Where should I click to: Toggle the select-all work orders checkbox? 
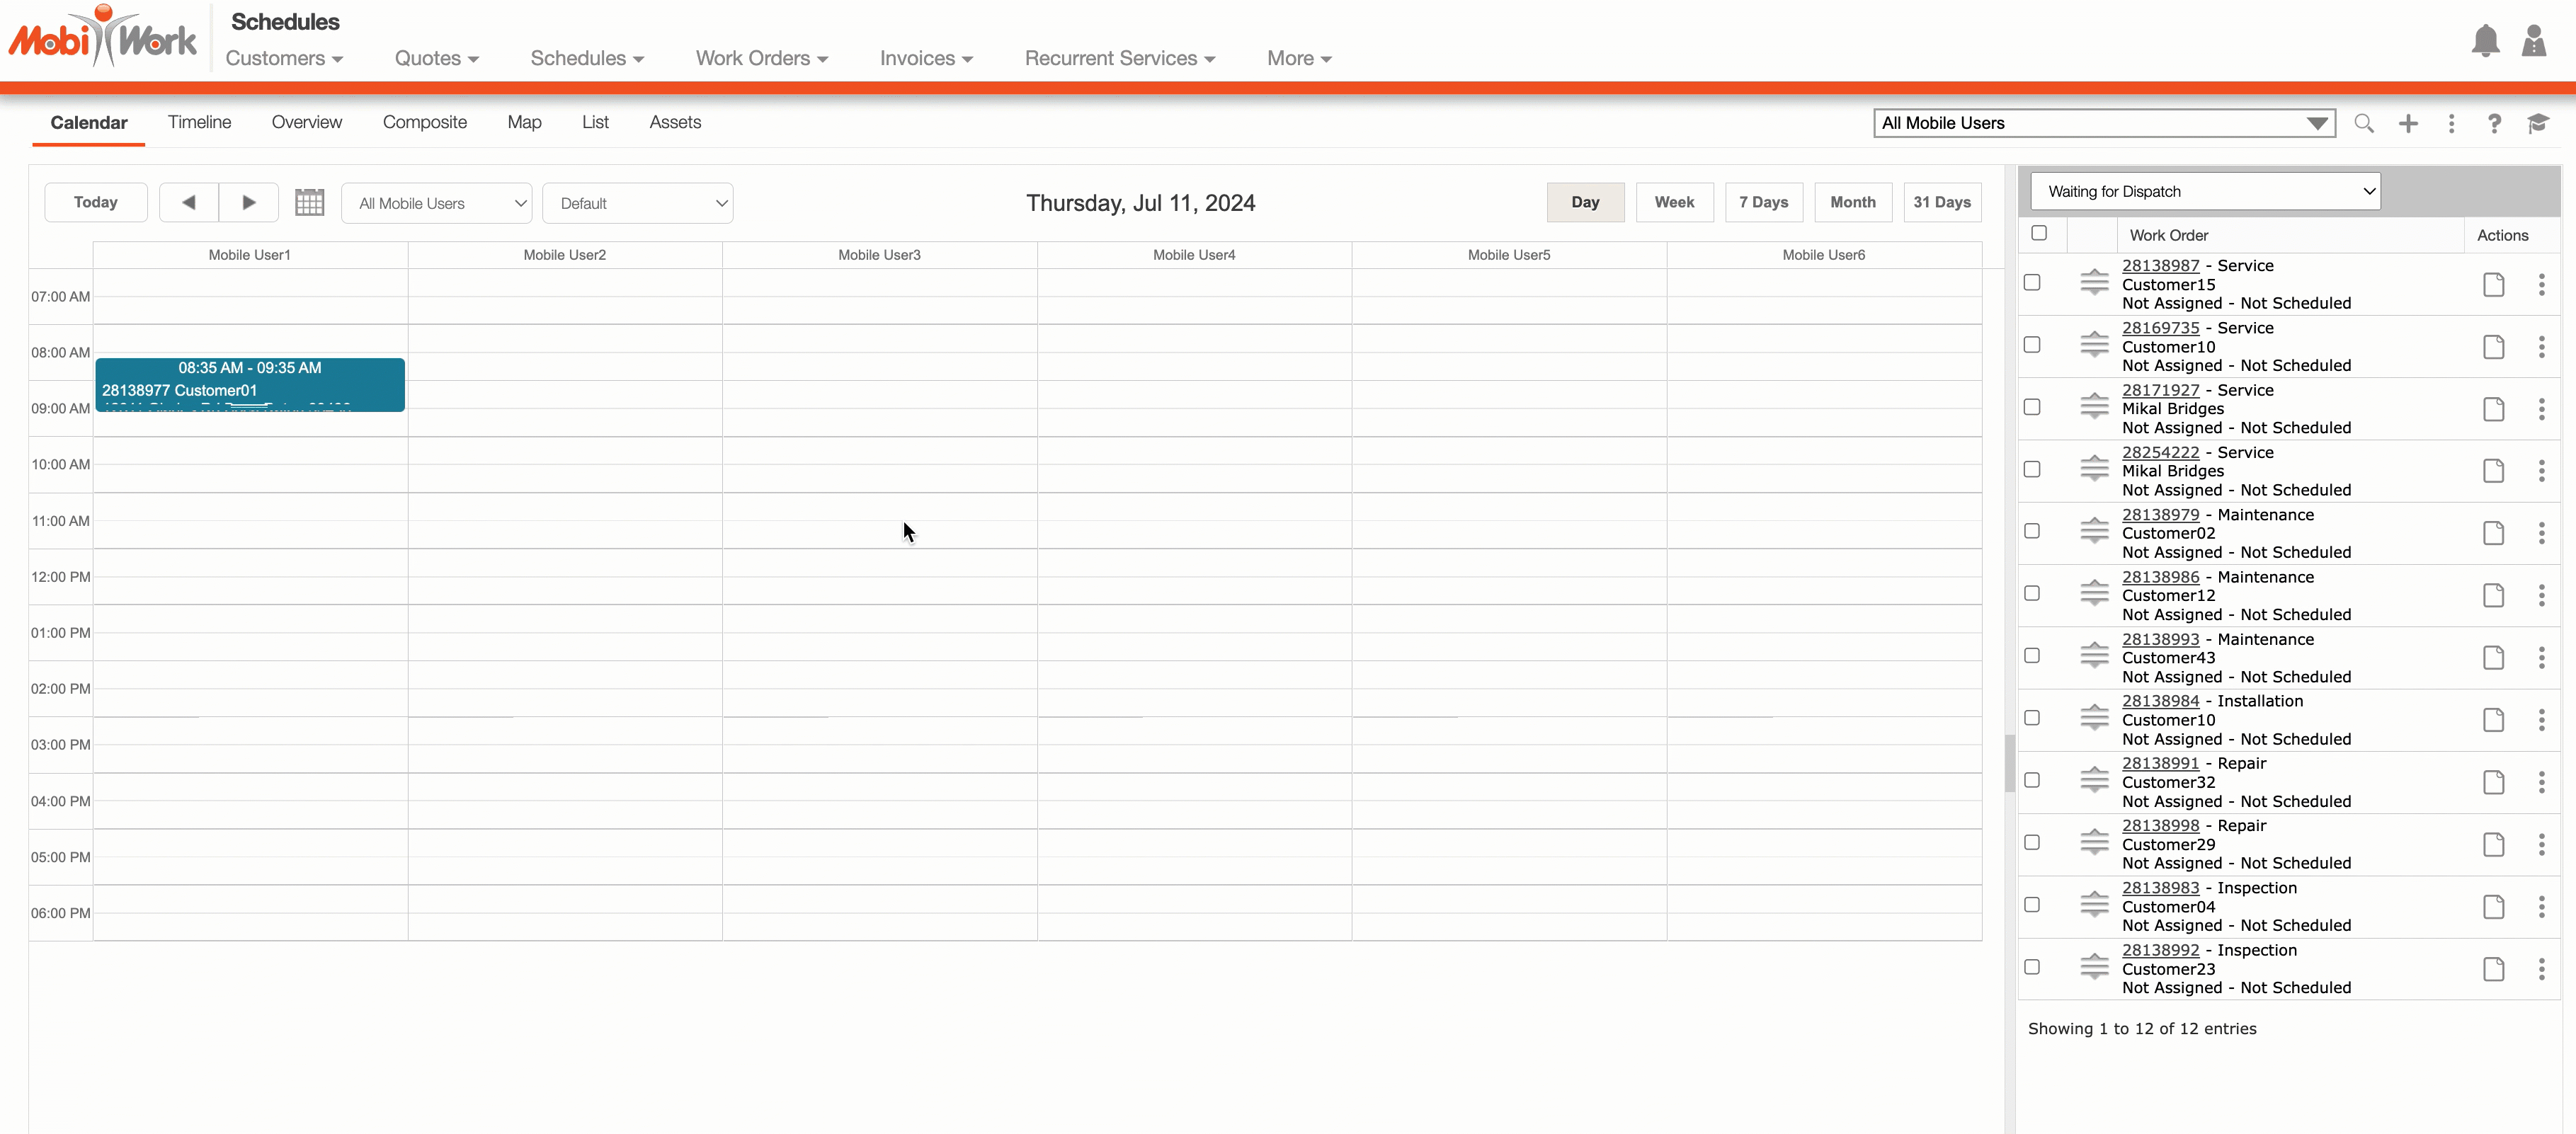point(2038,233)
